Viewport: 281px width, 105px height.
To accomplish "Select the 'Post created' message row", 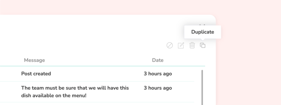I will [x=97, y=74].
